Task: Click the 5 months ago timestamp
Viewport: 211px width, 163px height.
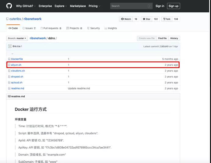Action: tap(170, 59)
